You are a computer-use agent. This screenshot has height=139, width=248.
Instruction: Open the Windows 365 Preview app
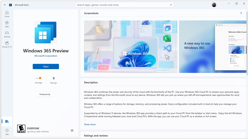pyautogui.click(x=46, y=66)
